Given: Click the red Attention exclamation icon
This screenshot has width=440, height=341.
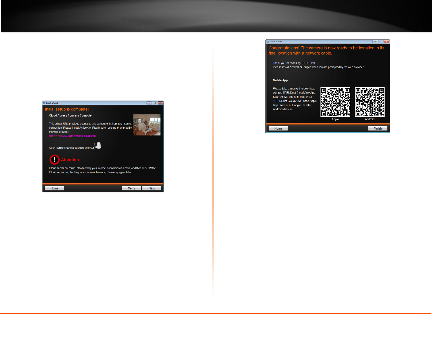Looking at the screenshot, I should [54, 160].
